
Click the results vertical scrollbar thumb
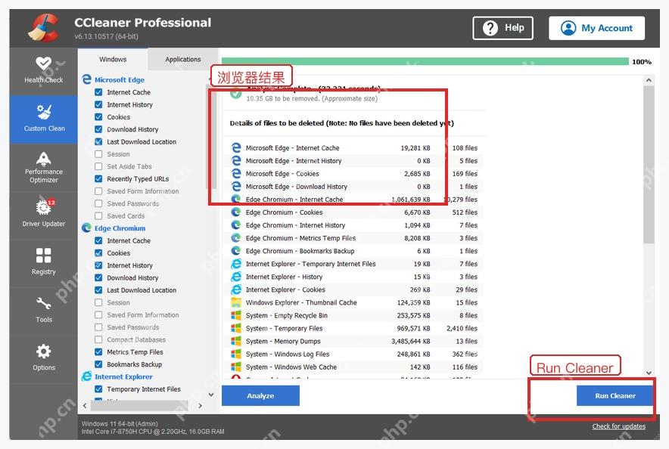click(649, 164)
